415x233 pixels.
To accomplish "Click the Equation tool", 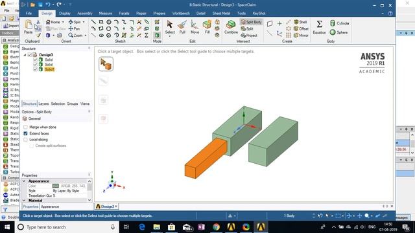I will (320, 27).
